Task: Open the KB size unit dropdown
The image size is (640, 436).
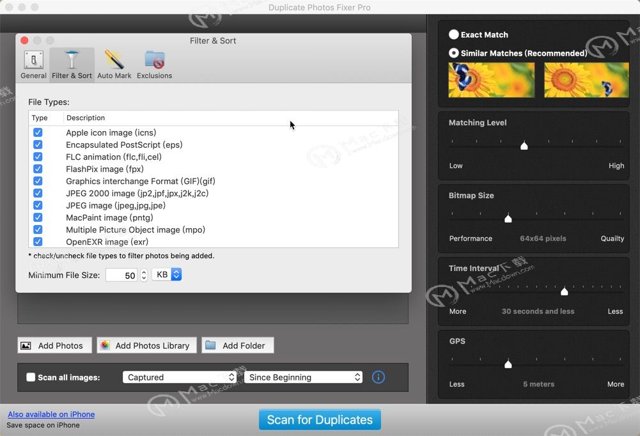Action: coord(167,275)
